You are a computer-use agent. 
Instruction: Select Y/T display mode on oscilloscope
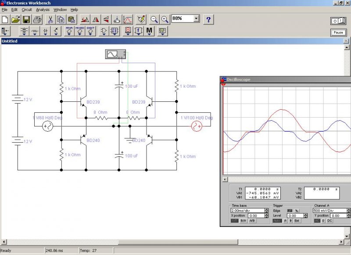coord(234,221)
